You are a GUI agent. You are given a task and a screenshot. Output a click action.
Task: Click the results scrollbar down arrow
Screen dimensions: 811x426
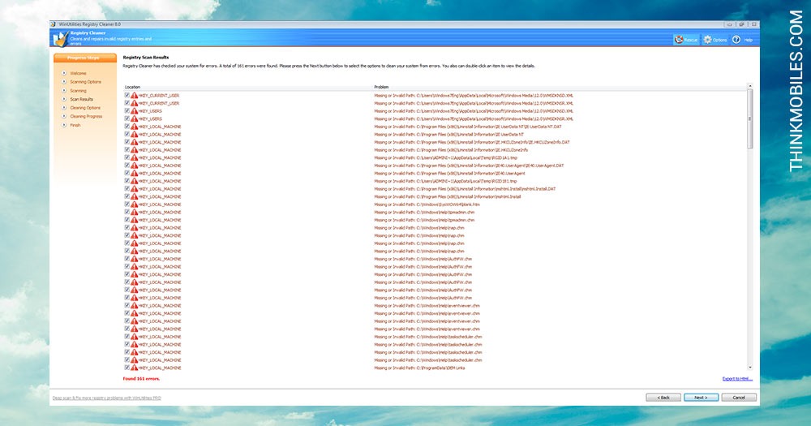[x=750, y=368]
